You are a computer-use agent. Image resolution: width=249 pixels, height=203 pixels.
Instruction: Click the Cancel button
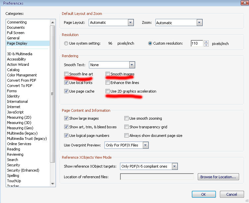232,194
